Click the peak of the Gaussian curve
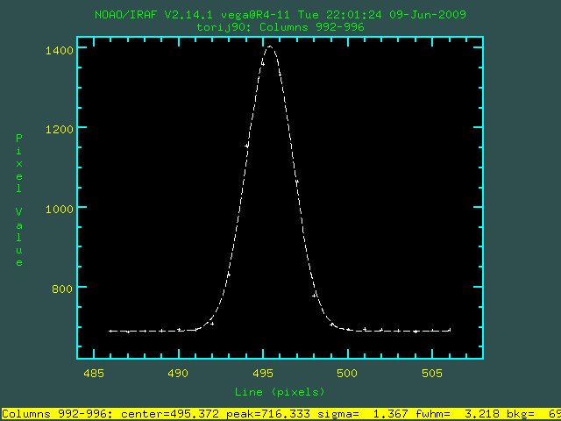Image resolution: width=561 pixels, height=421 pixels. pyautogui.click(x=270, y=46)
